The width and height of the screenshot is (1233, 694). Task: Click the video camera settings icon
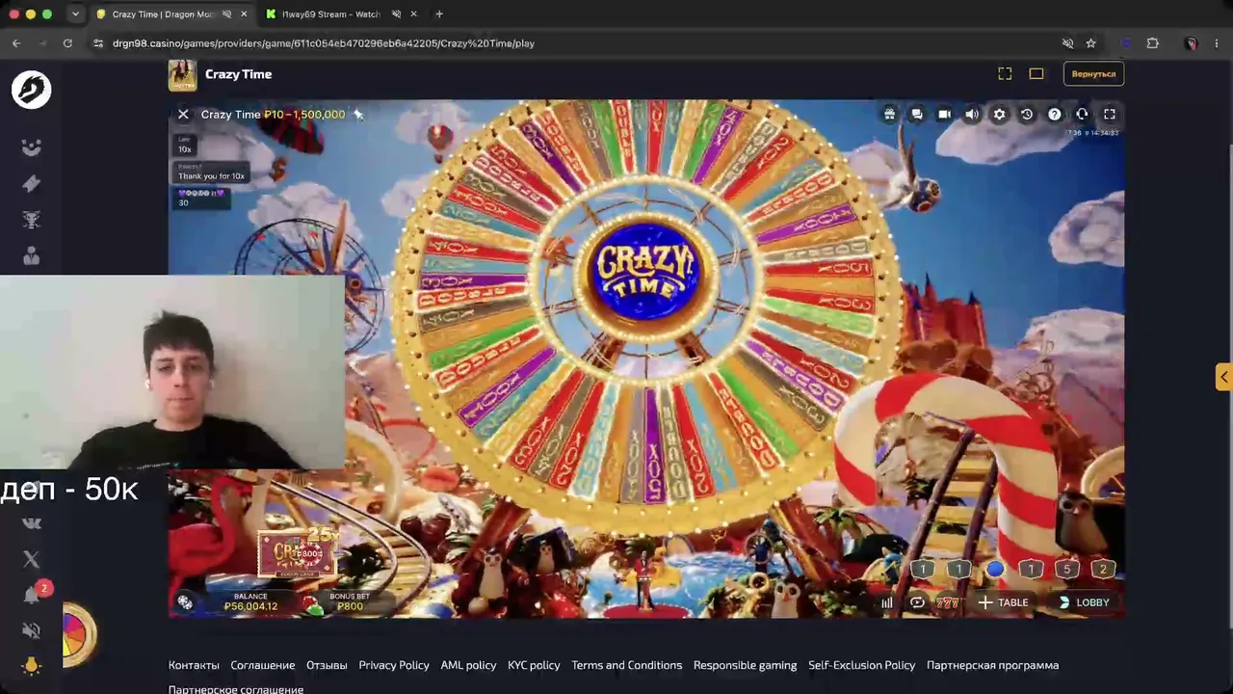pos(944,115)
